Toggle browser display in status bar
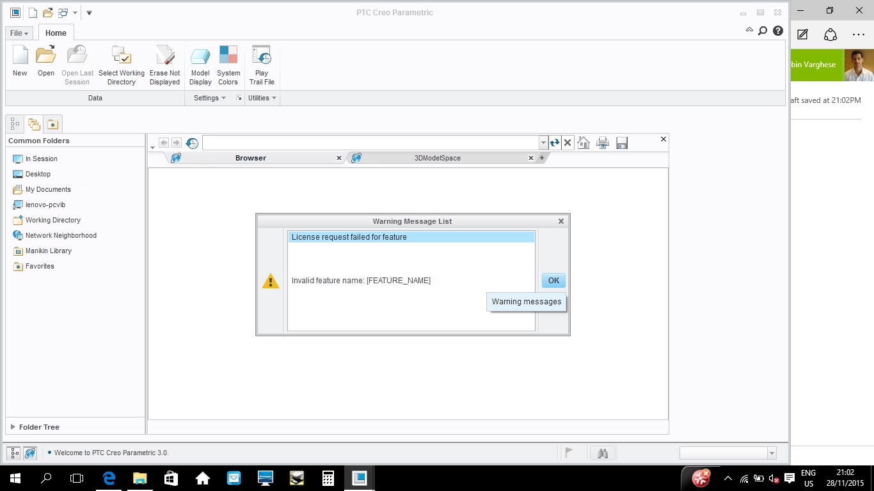Image resolution: width=874 pixels, height=491 pixels. [x=30, y=453]
